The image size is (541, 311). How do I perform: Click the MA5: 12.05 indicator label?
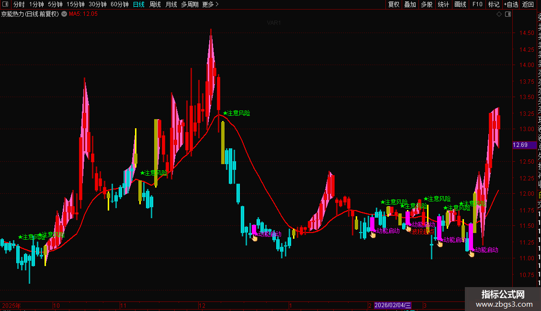(83, 14)
